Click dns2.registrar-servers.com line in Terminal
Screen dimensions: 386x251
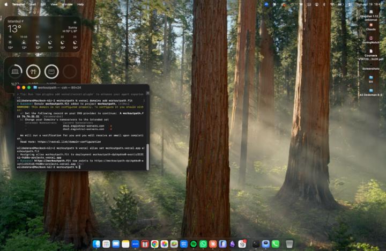click(84, 129)
